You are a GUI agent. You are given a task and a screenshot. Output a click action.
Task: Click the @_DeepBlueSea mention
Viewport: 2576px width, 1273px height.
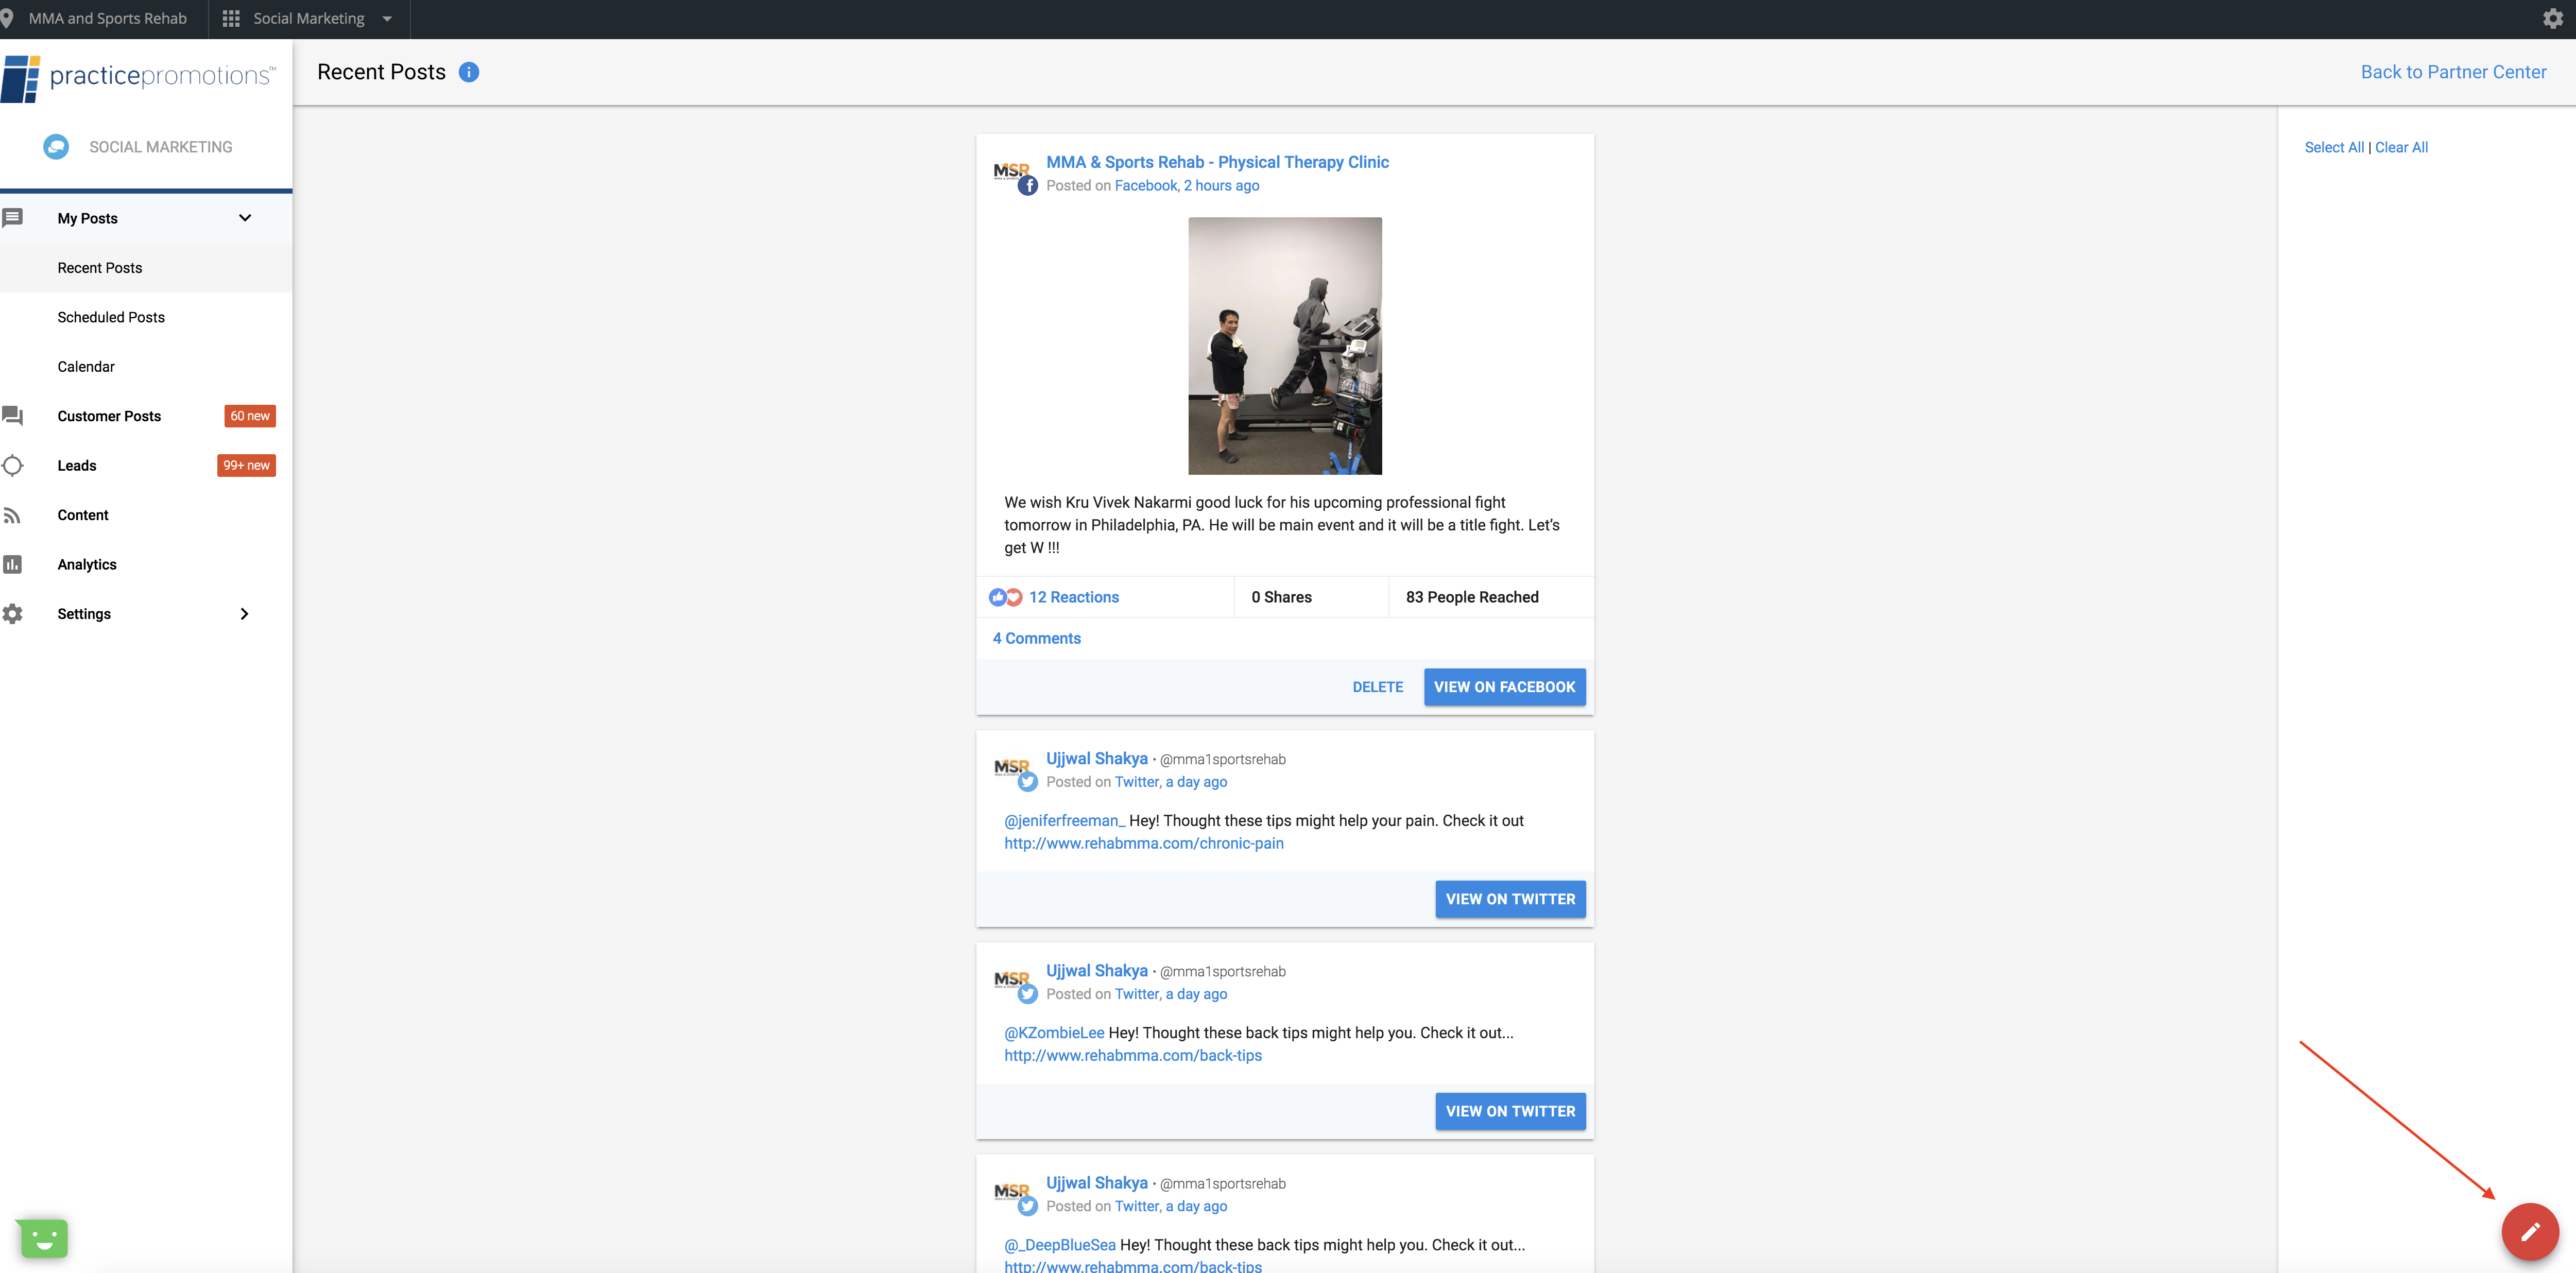1060,1245
